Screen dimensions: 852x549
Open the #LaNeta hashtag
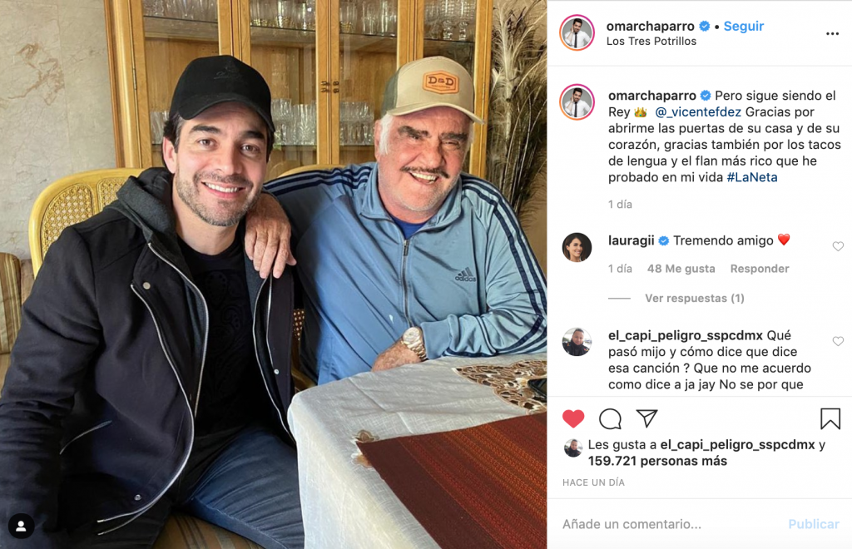(x=752, y=177)
